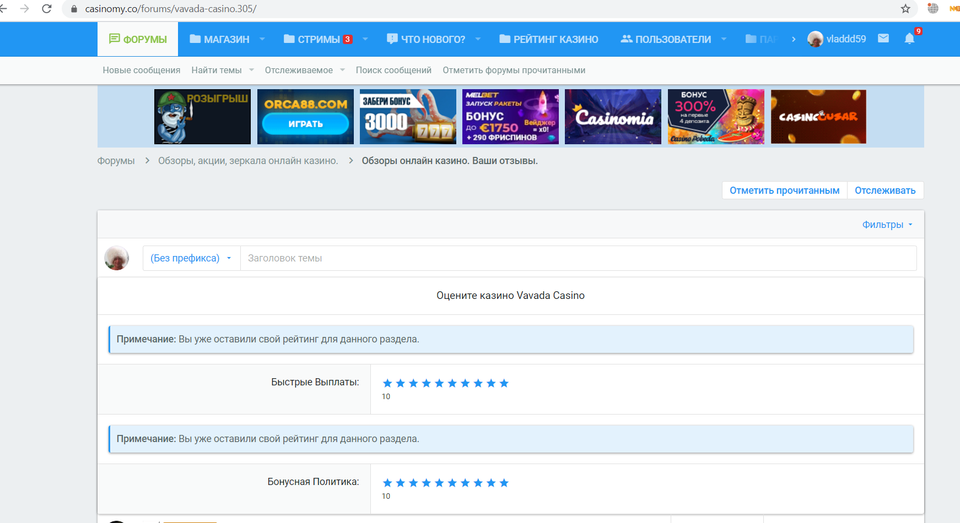This screenshot has width=960, height=523.
Task: Click the user avatar beside thread title field
Action: coord(117,258)
